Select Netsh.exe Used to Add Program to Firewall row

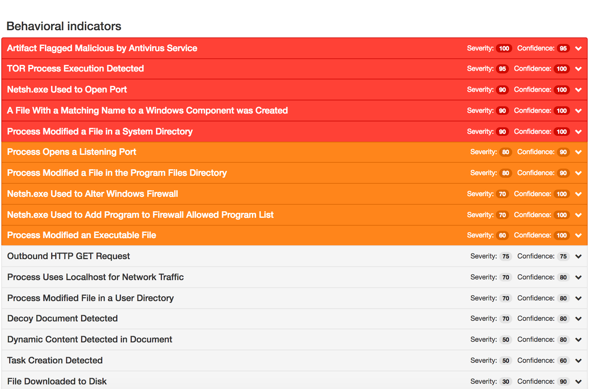point(140,215)
